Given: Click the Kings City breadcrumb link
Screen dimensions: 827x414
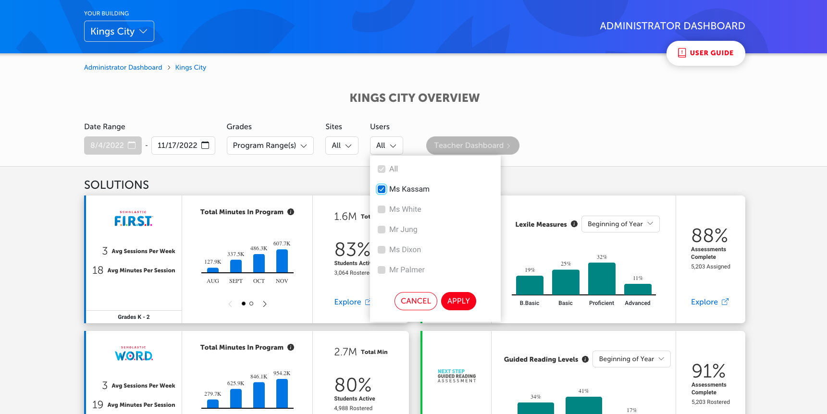Looking at the screenshot, I should [191, 67].
